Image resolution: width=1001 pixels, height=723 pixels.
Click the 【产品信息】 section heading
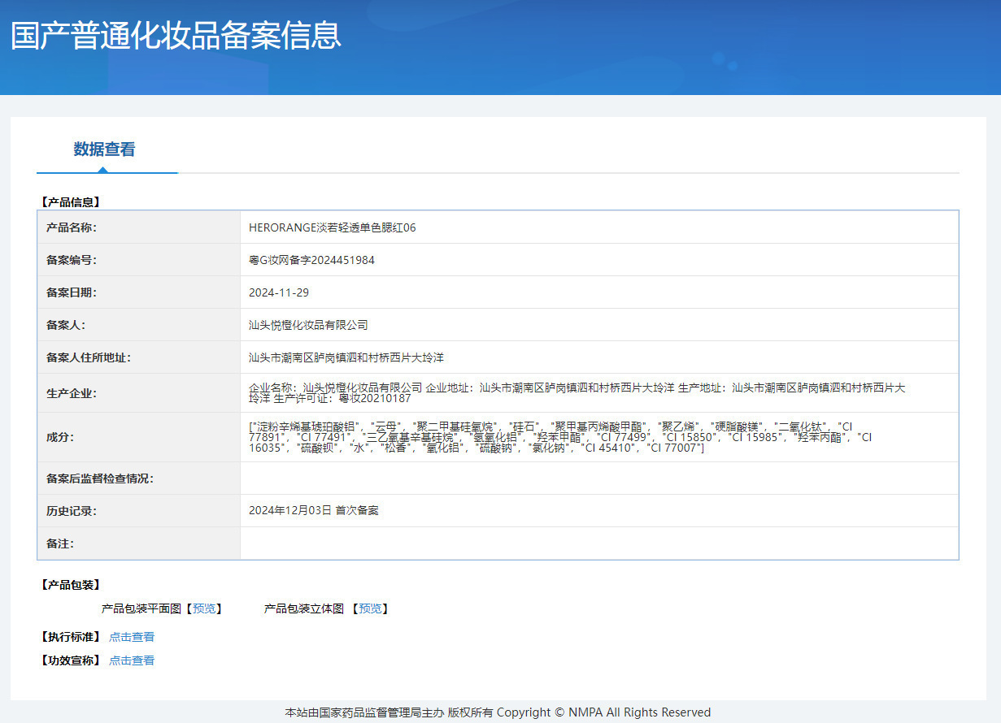coord(70,202)
